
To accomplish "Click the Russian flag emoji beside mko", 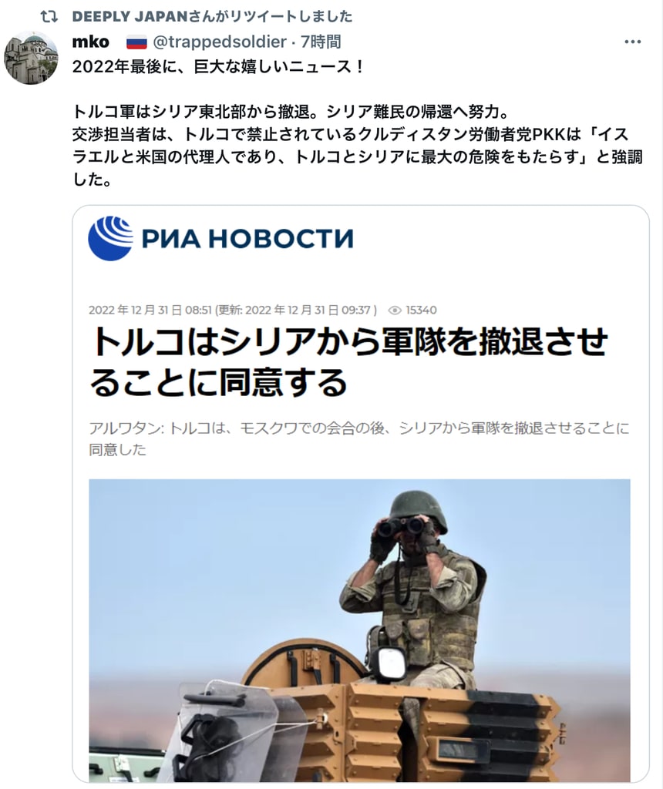I will click(x=136, y=42).
